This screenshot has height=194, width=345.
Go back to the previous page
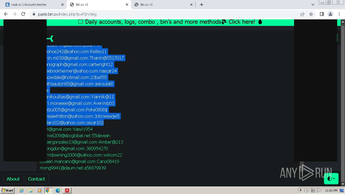click(x=6, y=14)
